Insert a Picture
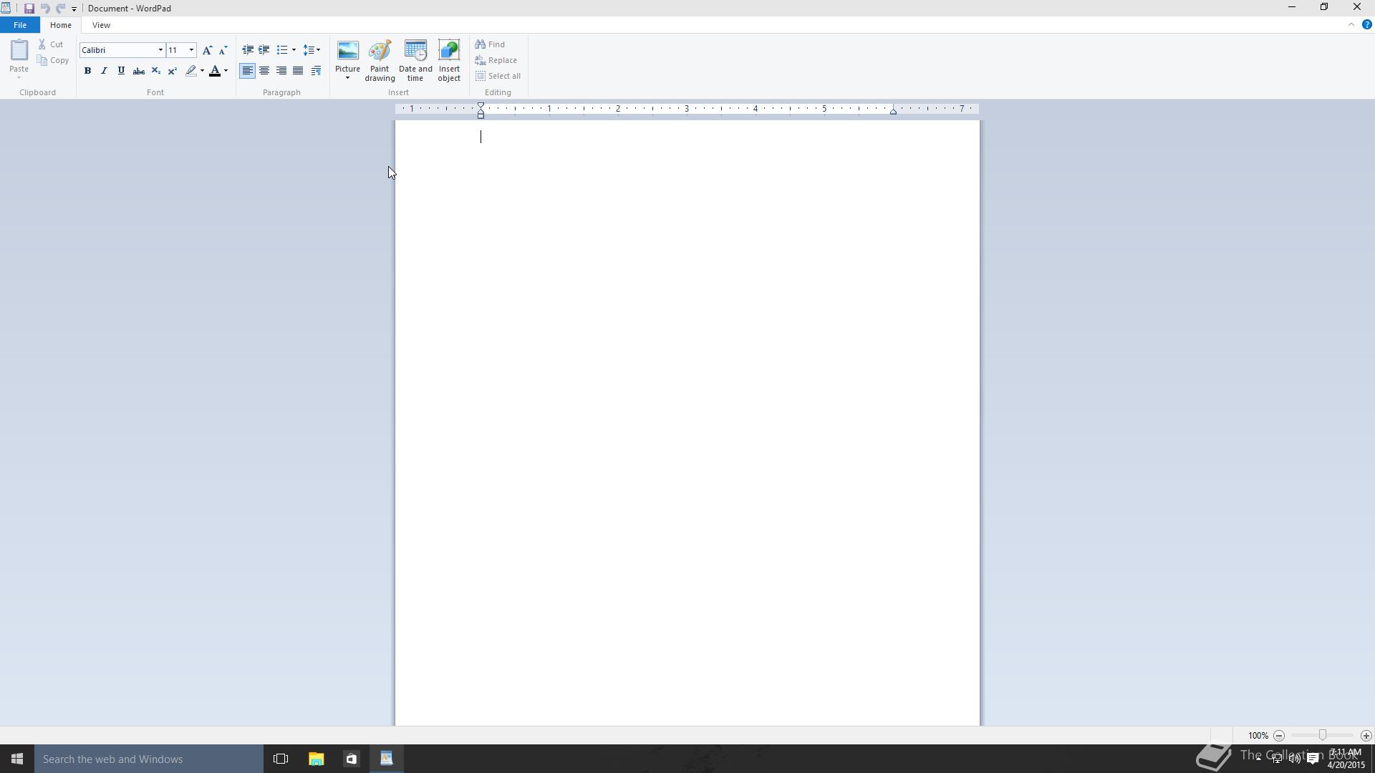Viewport: 1375px width, 773px height. 347,56
